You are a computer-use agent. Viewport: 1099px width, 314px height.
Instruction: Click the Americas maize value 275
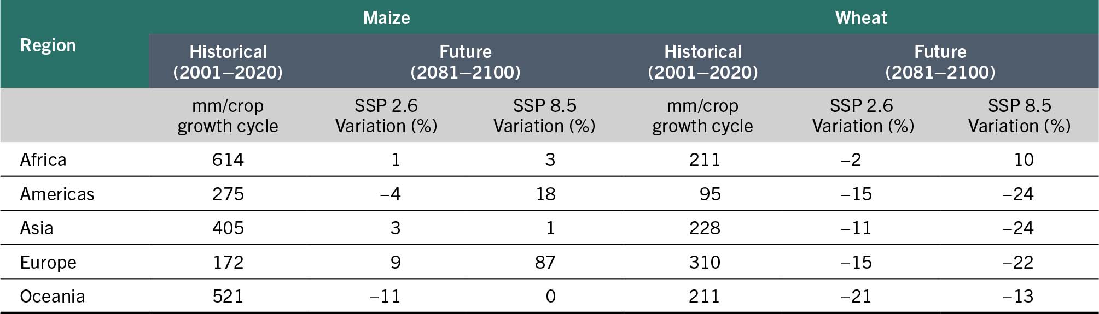[x=228, y=194]
